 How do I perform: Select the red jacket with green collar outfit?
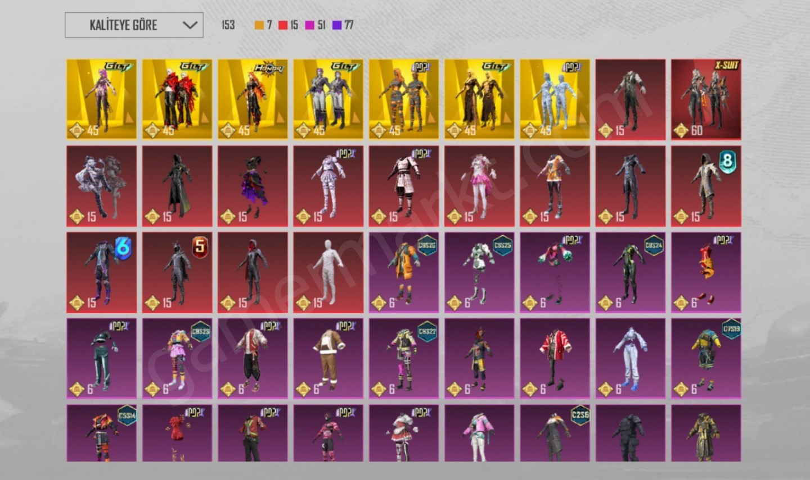click(x=253, y=433)
